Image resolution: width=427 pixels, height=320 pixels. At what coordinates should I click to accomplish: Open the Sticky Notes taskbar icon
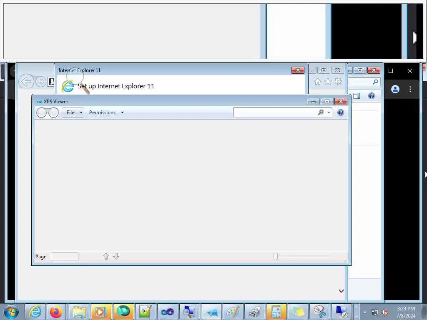(298, 312)
